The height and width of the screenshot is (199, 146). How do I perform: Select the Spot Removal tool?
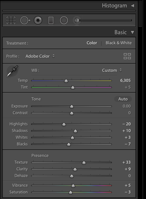point(25,20)
